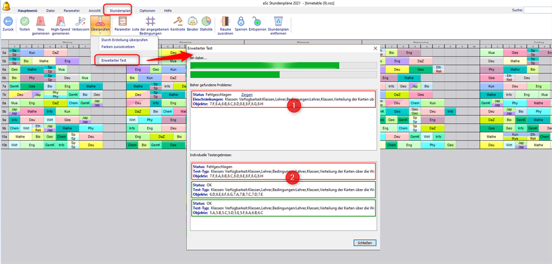Select the Phy lesson card of 6b on Monday
The image size is (552, 264).
coord(32,78)
